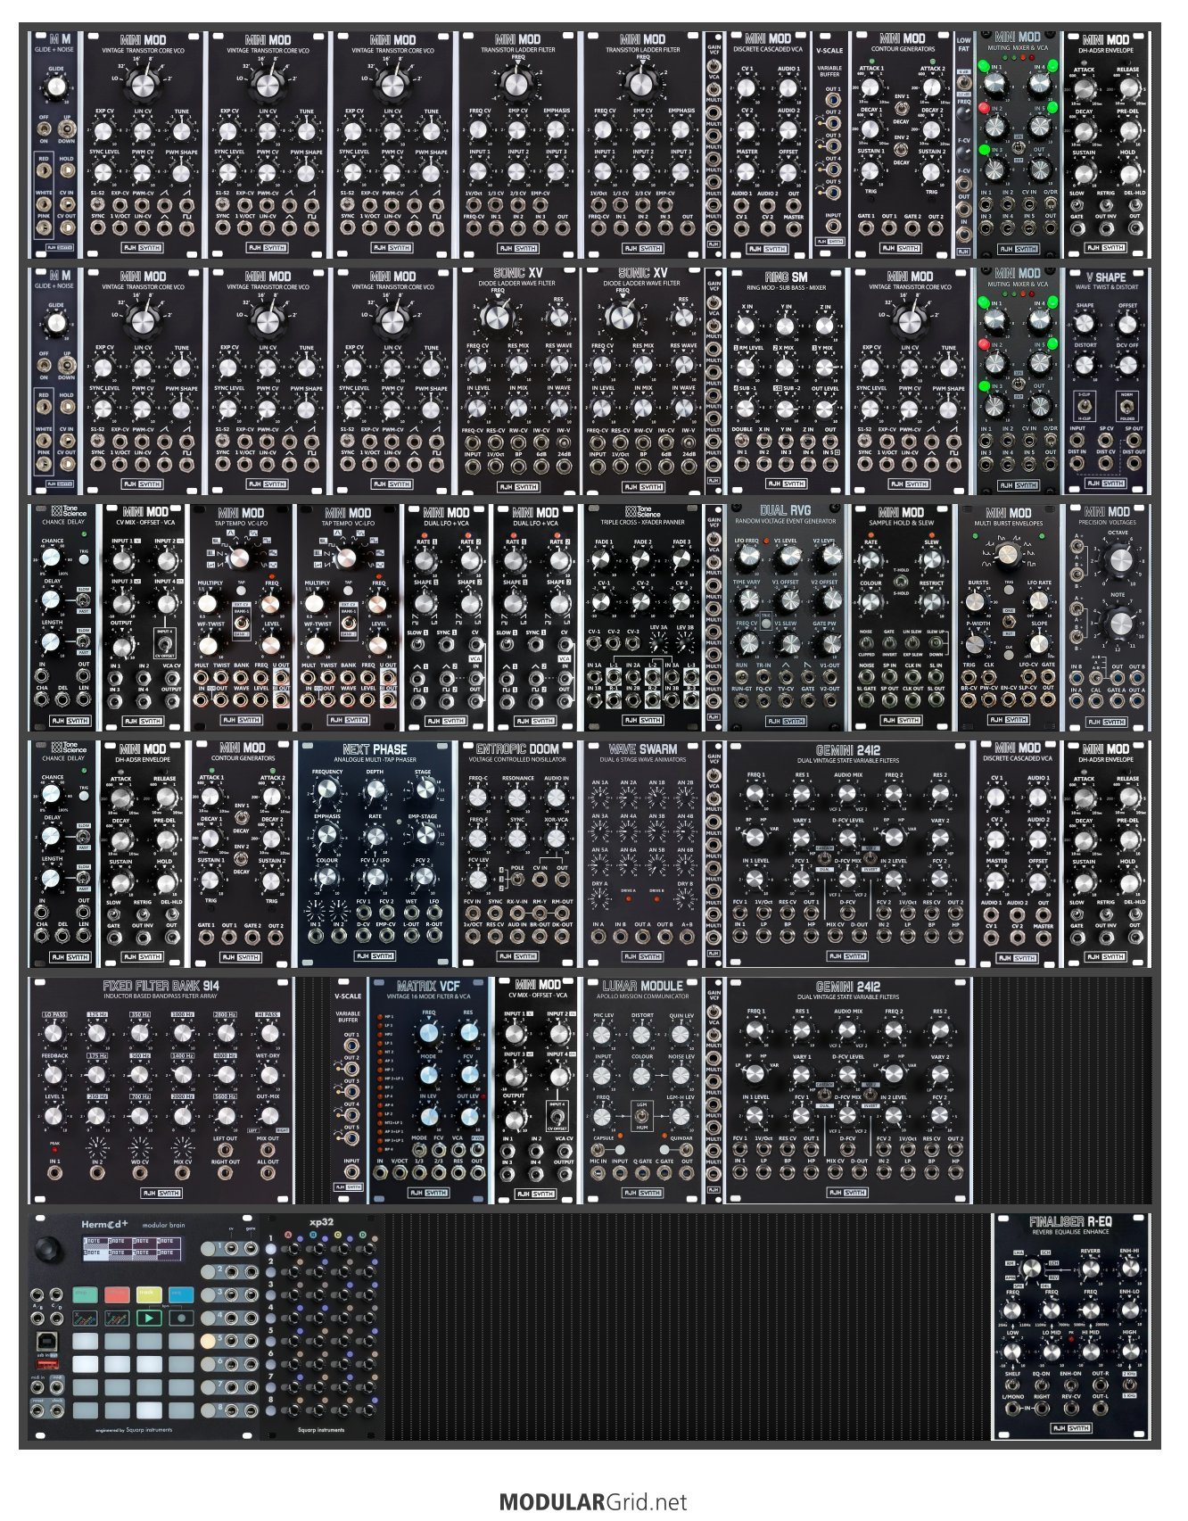Screen dimensions: 1188x1521
Task: Turn the LFO FREQ knob on Dual RVG
Action: [747, 558]
